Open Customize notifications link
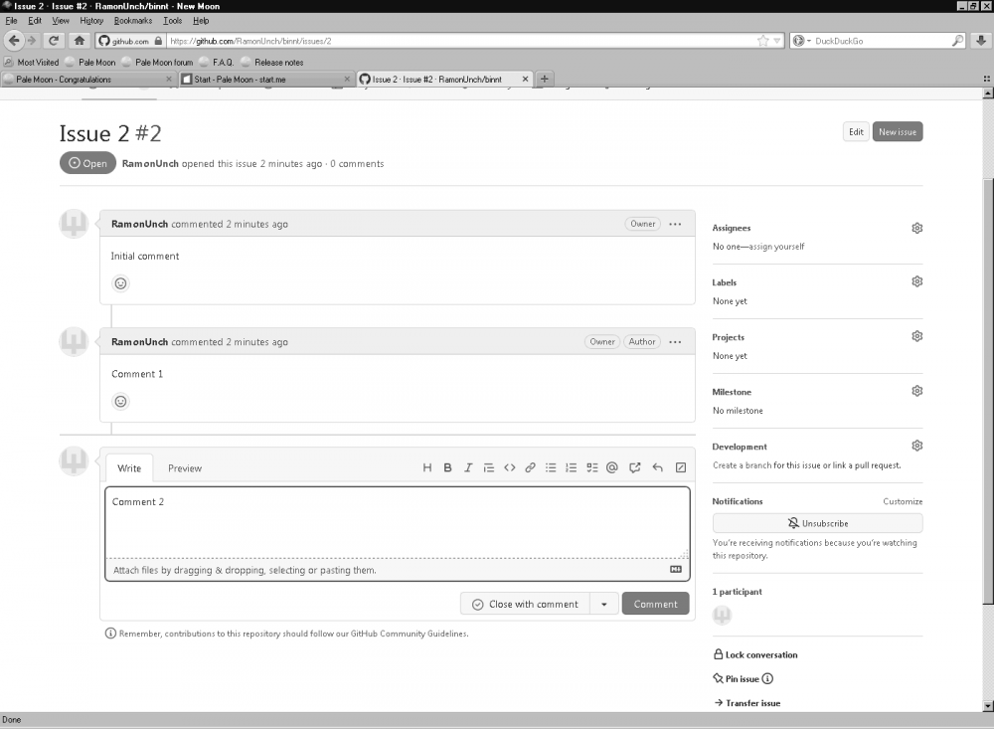Screen dimensions: 994x729 pyautogui.click(x=903, y=501)
